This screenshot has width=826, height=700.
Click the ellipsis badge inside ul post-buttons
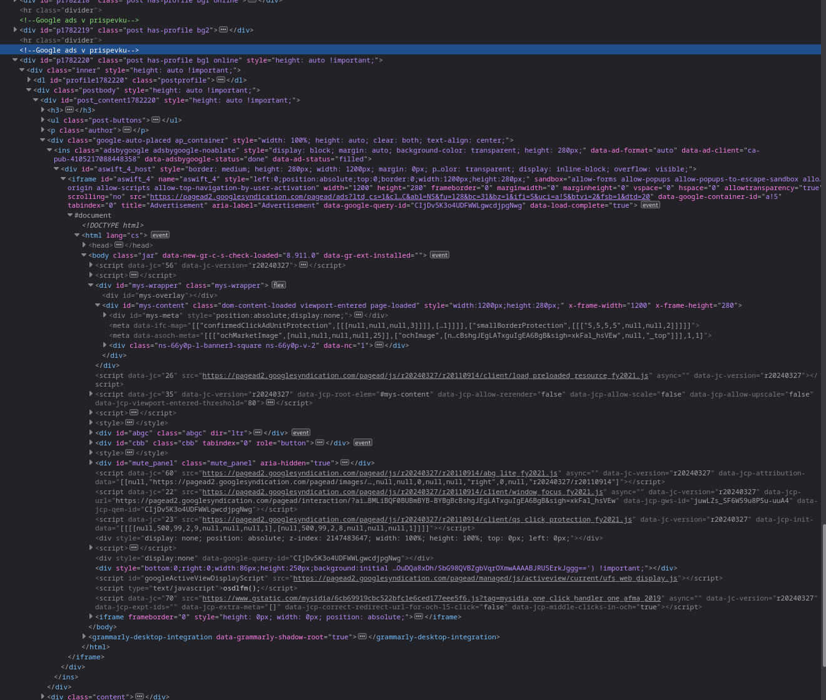[156, 120]
